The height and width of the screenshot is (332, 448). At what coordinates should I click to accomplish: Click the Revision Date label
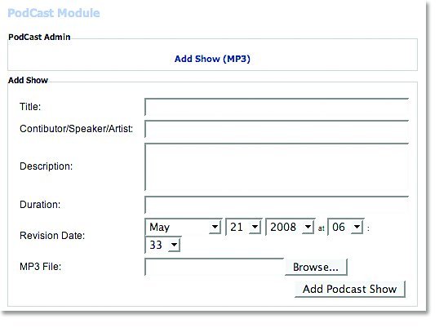coord(52,236)
